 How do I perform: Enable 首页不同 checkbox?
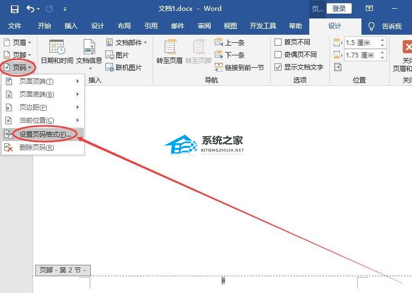click(278, 42)
